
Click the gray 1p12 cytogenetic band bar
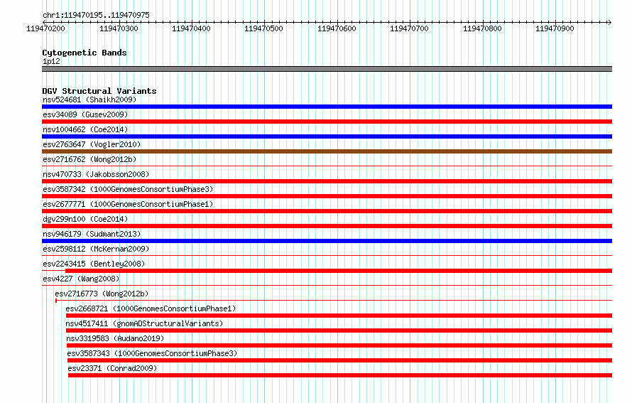click(x=327, y=69)
